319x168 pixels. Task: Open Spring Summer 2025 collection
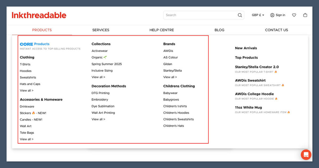107,64
